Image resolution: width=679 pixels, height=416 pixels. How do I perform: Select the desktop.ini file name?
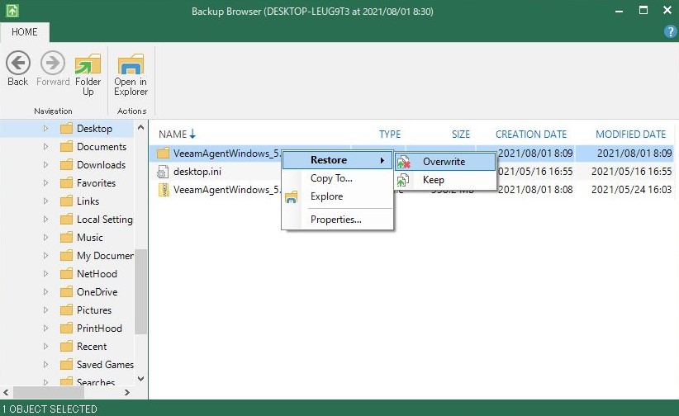coord(197,172)
